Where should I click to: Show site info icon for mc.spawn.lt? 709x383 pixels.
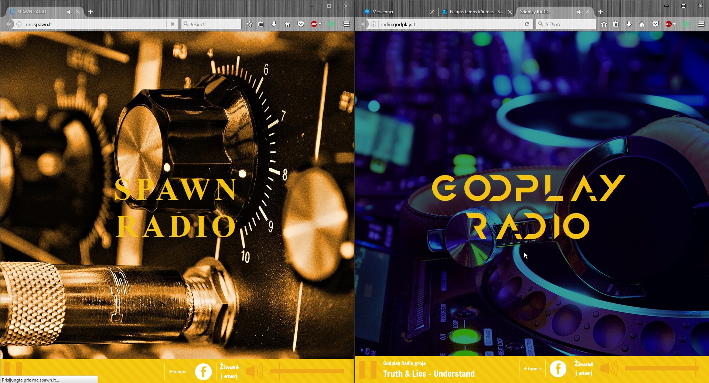(x=19, y=24)
